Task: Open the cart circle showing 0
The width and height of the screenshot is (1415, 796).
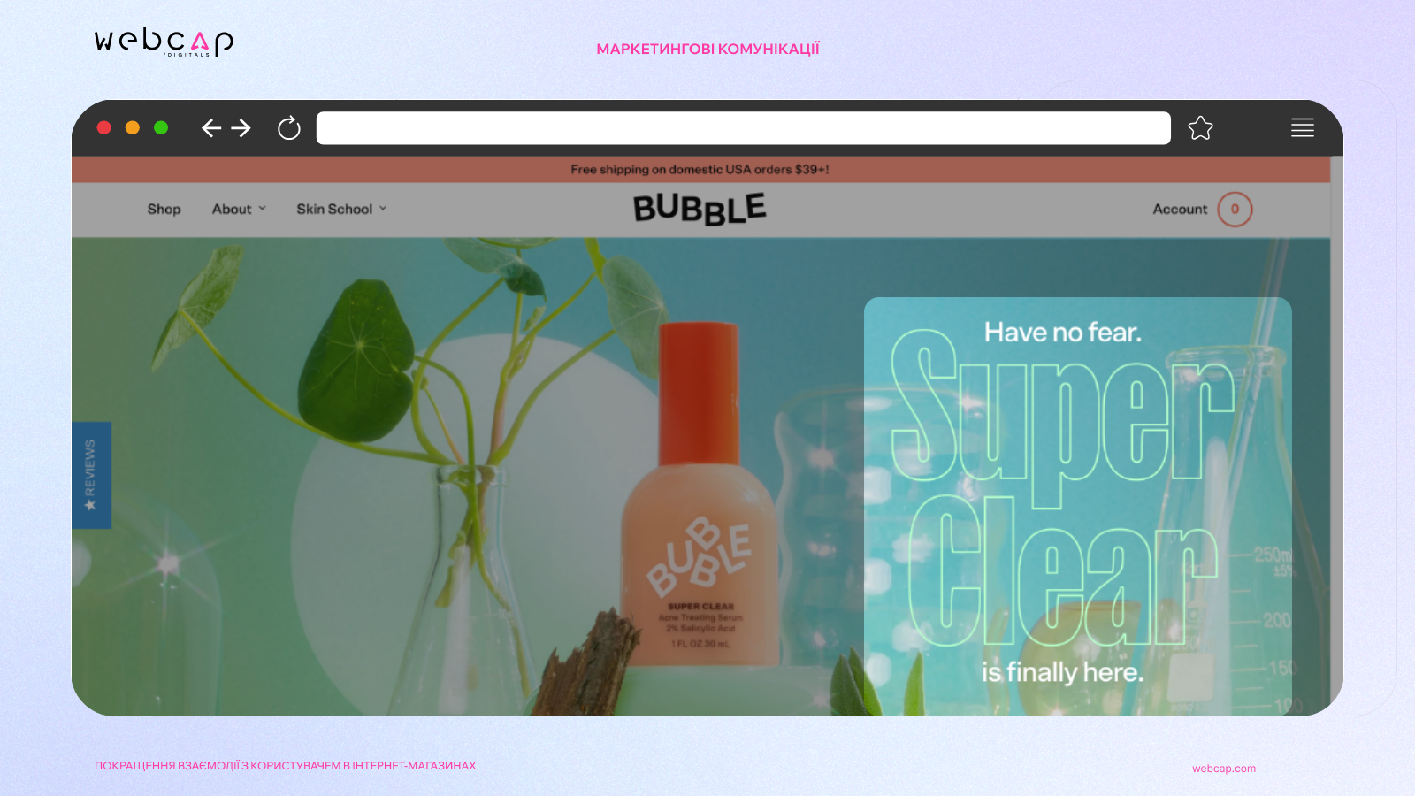Action: (x=1235, y=210)
